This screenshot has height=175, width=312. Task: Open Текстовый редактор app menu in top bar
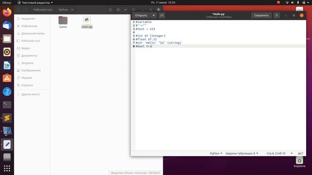tap(35, 2)
